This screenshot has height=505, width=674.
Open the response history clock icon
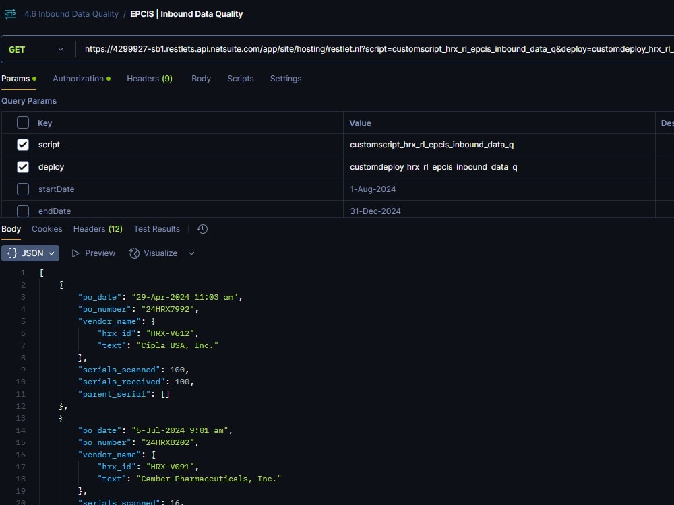coord(202,229)
